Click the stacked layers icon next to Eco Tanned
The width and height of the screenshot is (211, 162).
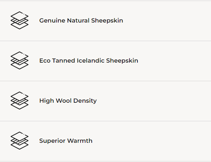tap(20, 61)
